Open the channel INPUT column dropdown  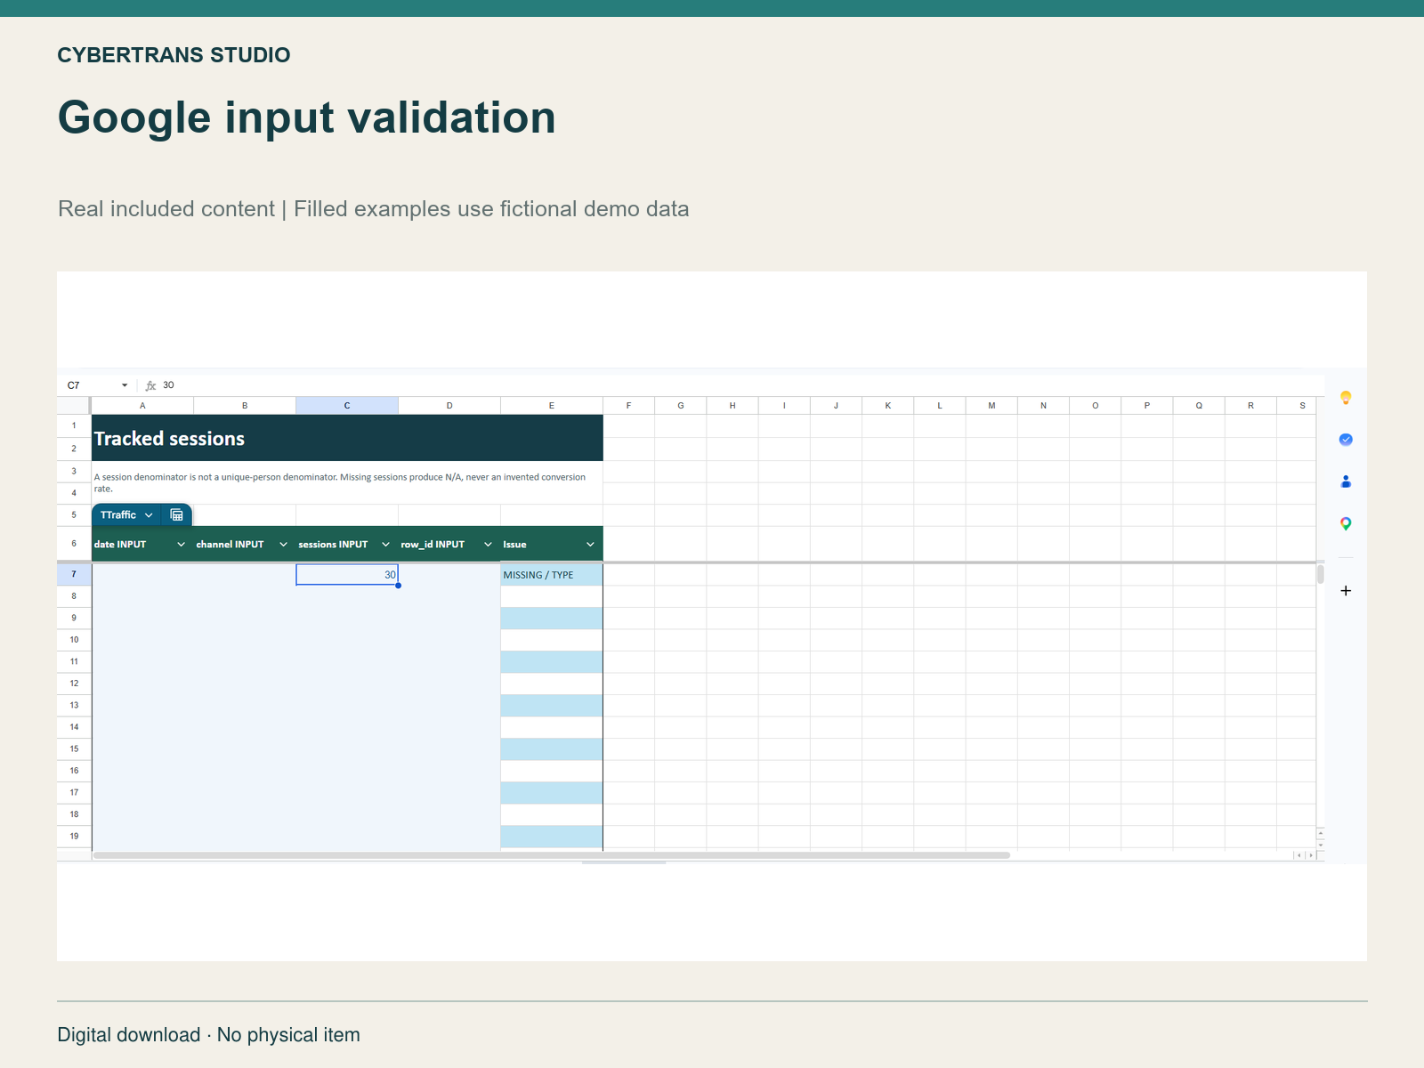tap(283, 545)
